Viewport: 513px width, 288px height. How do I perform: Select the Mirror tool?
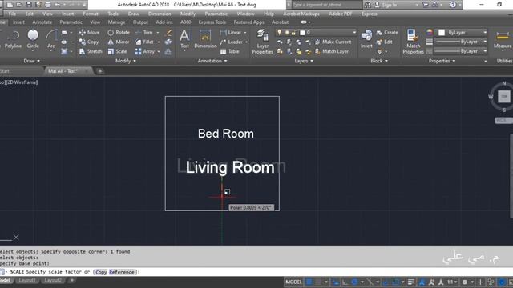(x=119, y=42)
